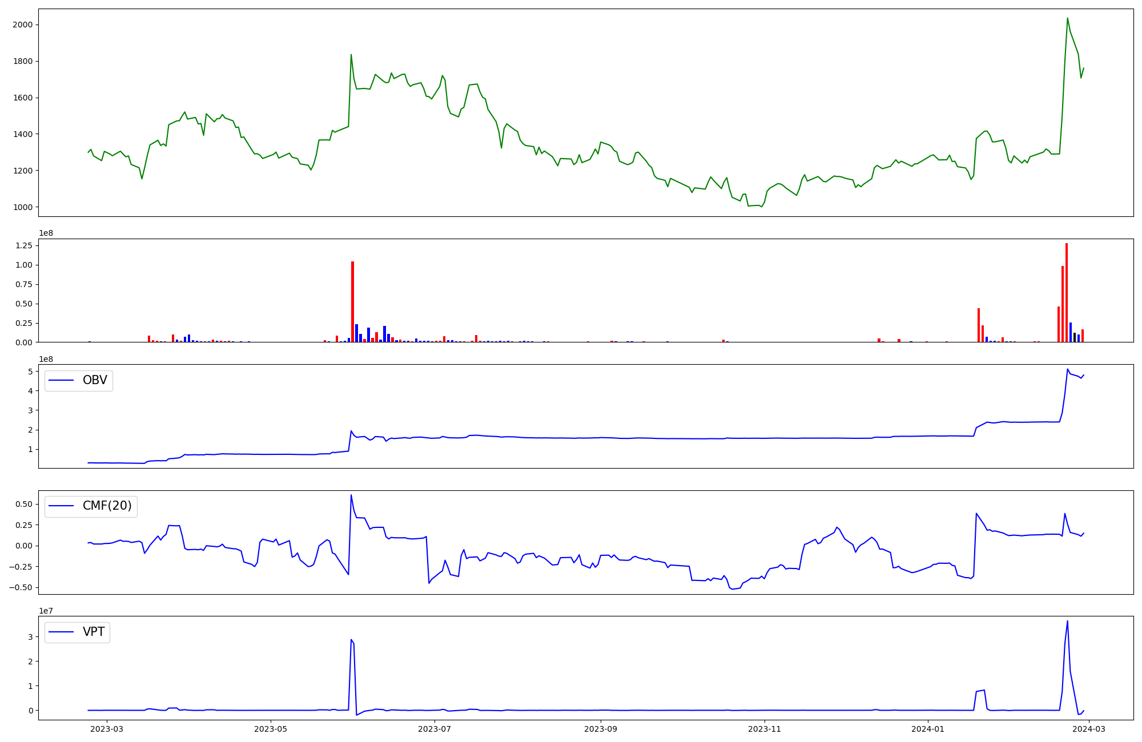Click the OBV legend label
The width and height of the screenshot is (1142, 742).
[95, 380]
